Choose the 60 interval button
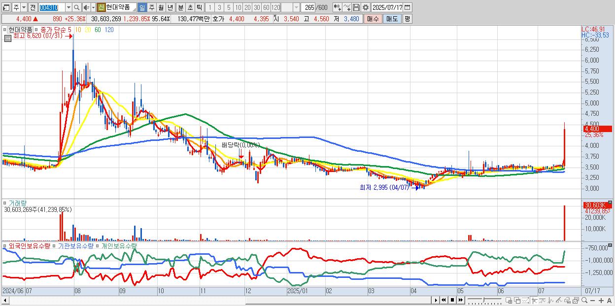Image resolution: width=615 pixels, height=306 pixels. (x=266, y=7)
